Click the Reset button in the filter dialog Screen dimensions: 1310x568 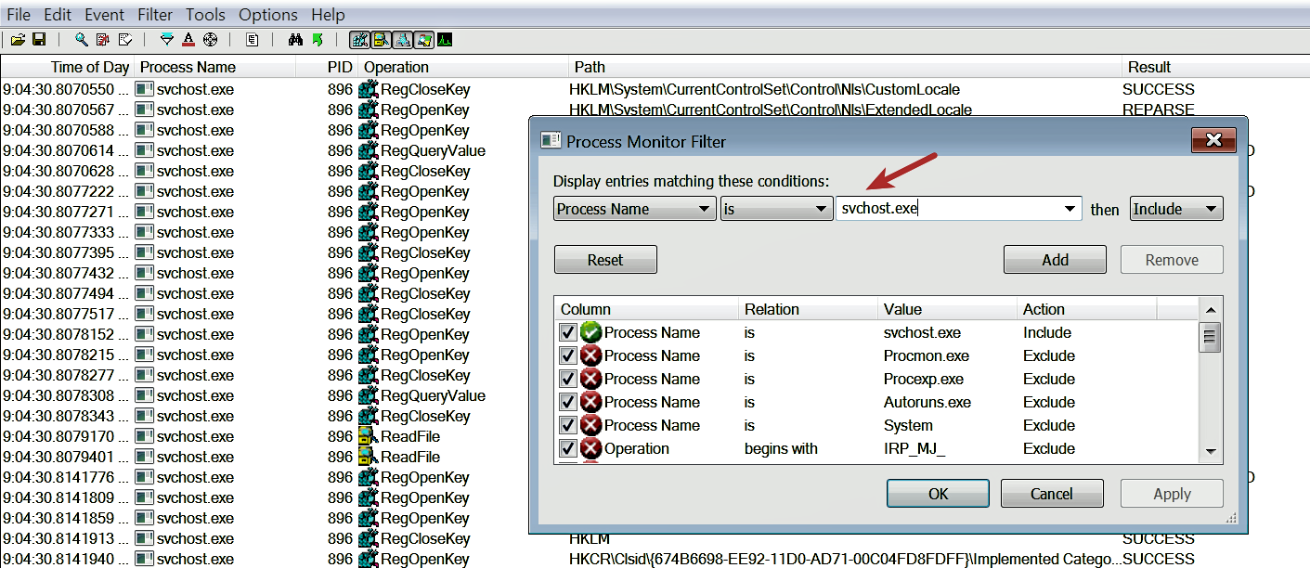click(605, 260)
